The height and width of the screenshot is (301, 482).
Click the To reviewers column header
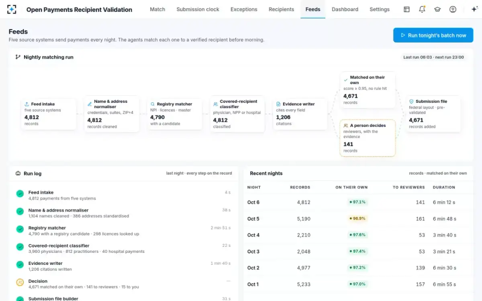point(408,187)
